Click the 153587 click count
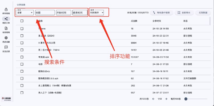Screen dimensions: 214x106 click(135, 57)
